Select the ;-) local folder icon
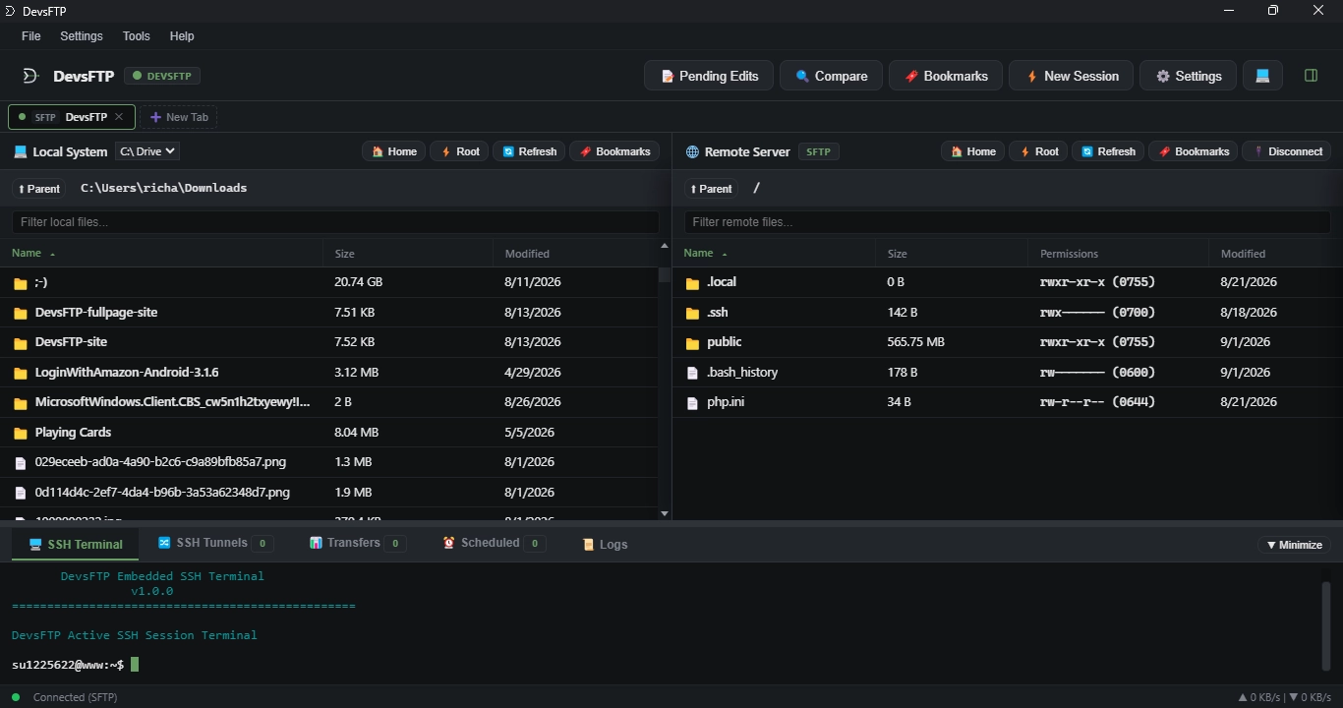This screenshot has height=708, width=1343. pyautogui.click(x=20, y=283)
